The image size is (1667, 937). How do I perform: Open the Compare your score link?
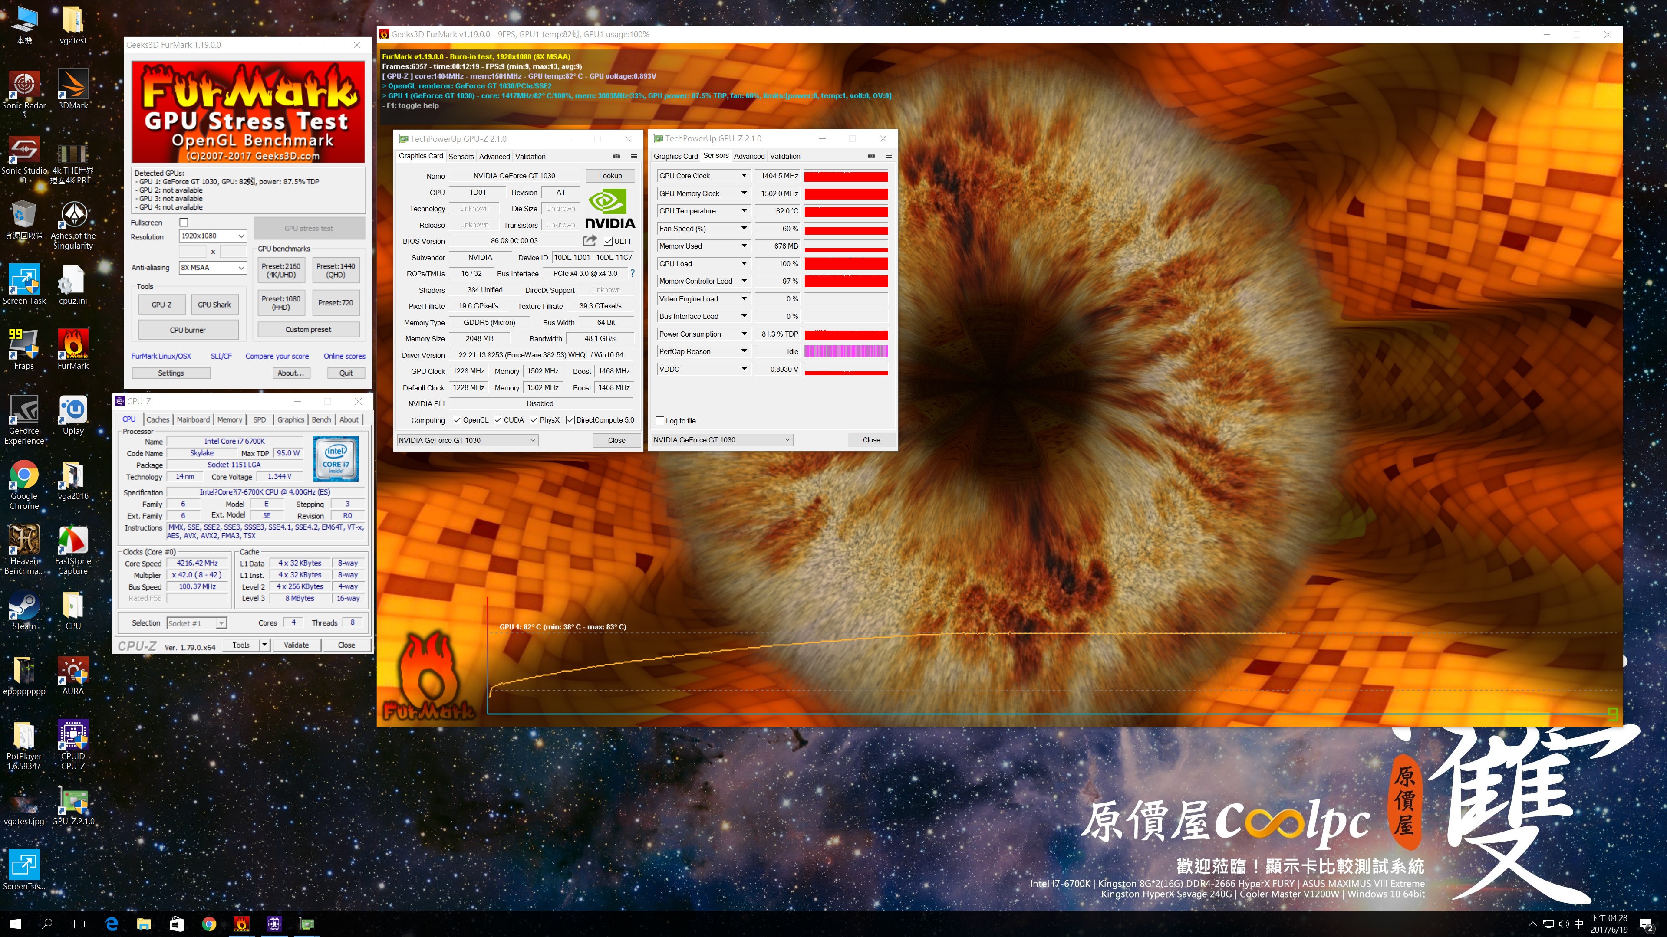[277, 356]
